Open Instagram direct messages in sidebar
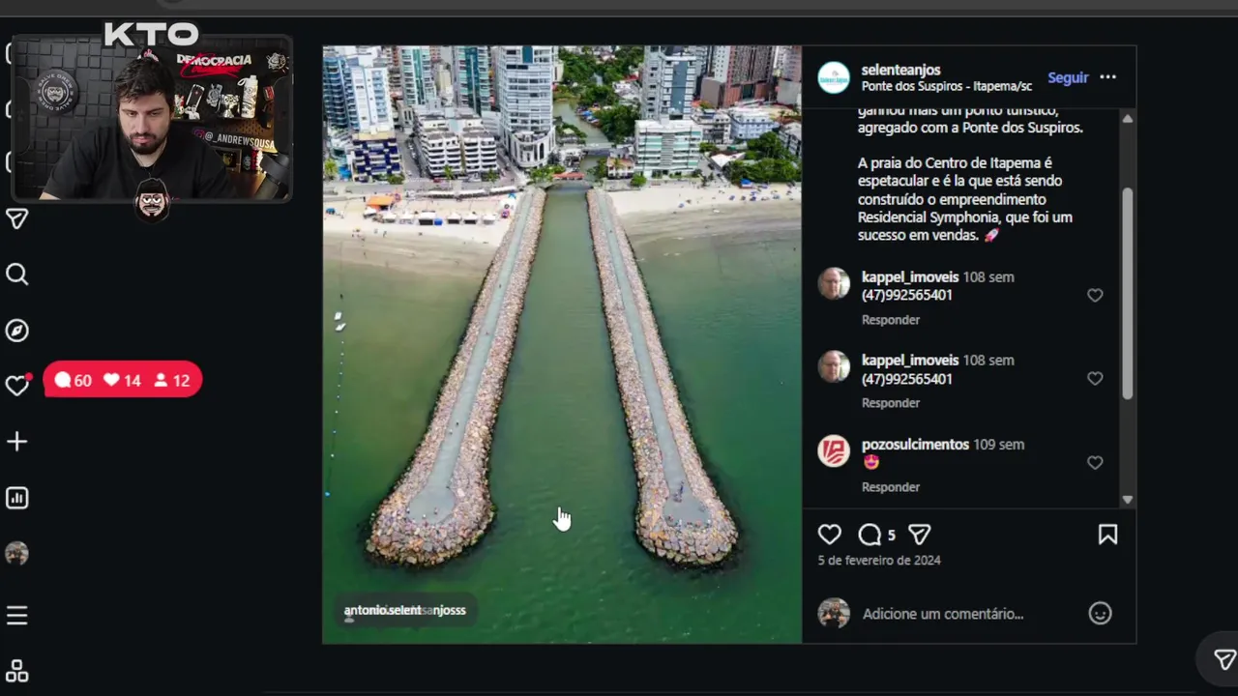Viewport: 1238px width, 696px height. pyautogui.click(x=16, y=219)
